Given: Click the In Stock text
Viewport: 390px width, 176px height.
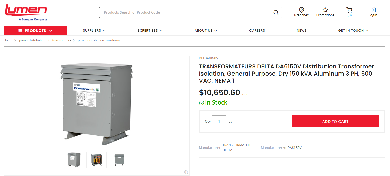Looking at the screenshot, I should [216, 102].
